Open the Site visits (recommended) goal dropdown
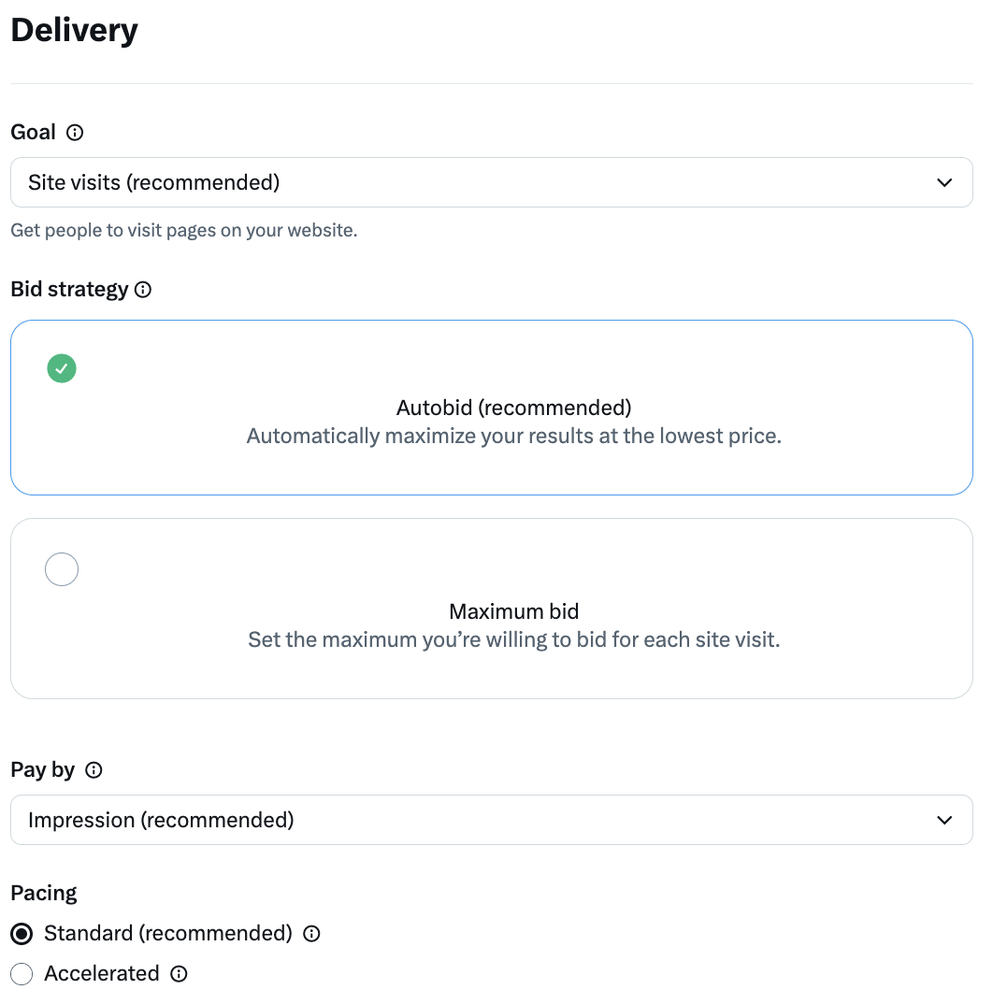 coord(492,182)
